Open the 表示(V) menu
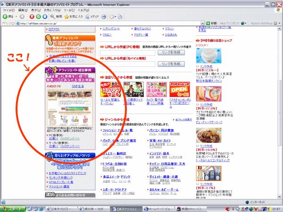 coord(36,10)
